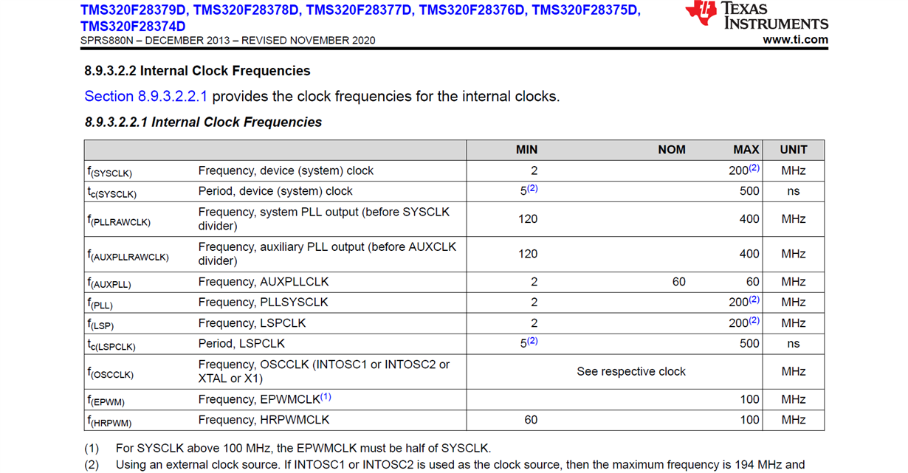Image resolution: width=908 pixels, height=473 pixels.
Task: Click the italic 8.9.3.2.2.1 table title
Action: (204, 122)
